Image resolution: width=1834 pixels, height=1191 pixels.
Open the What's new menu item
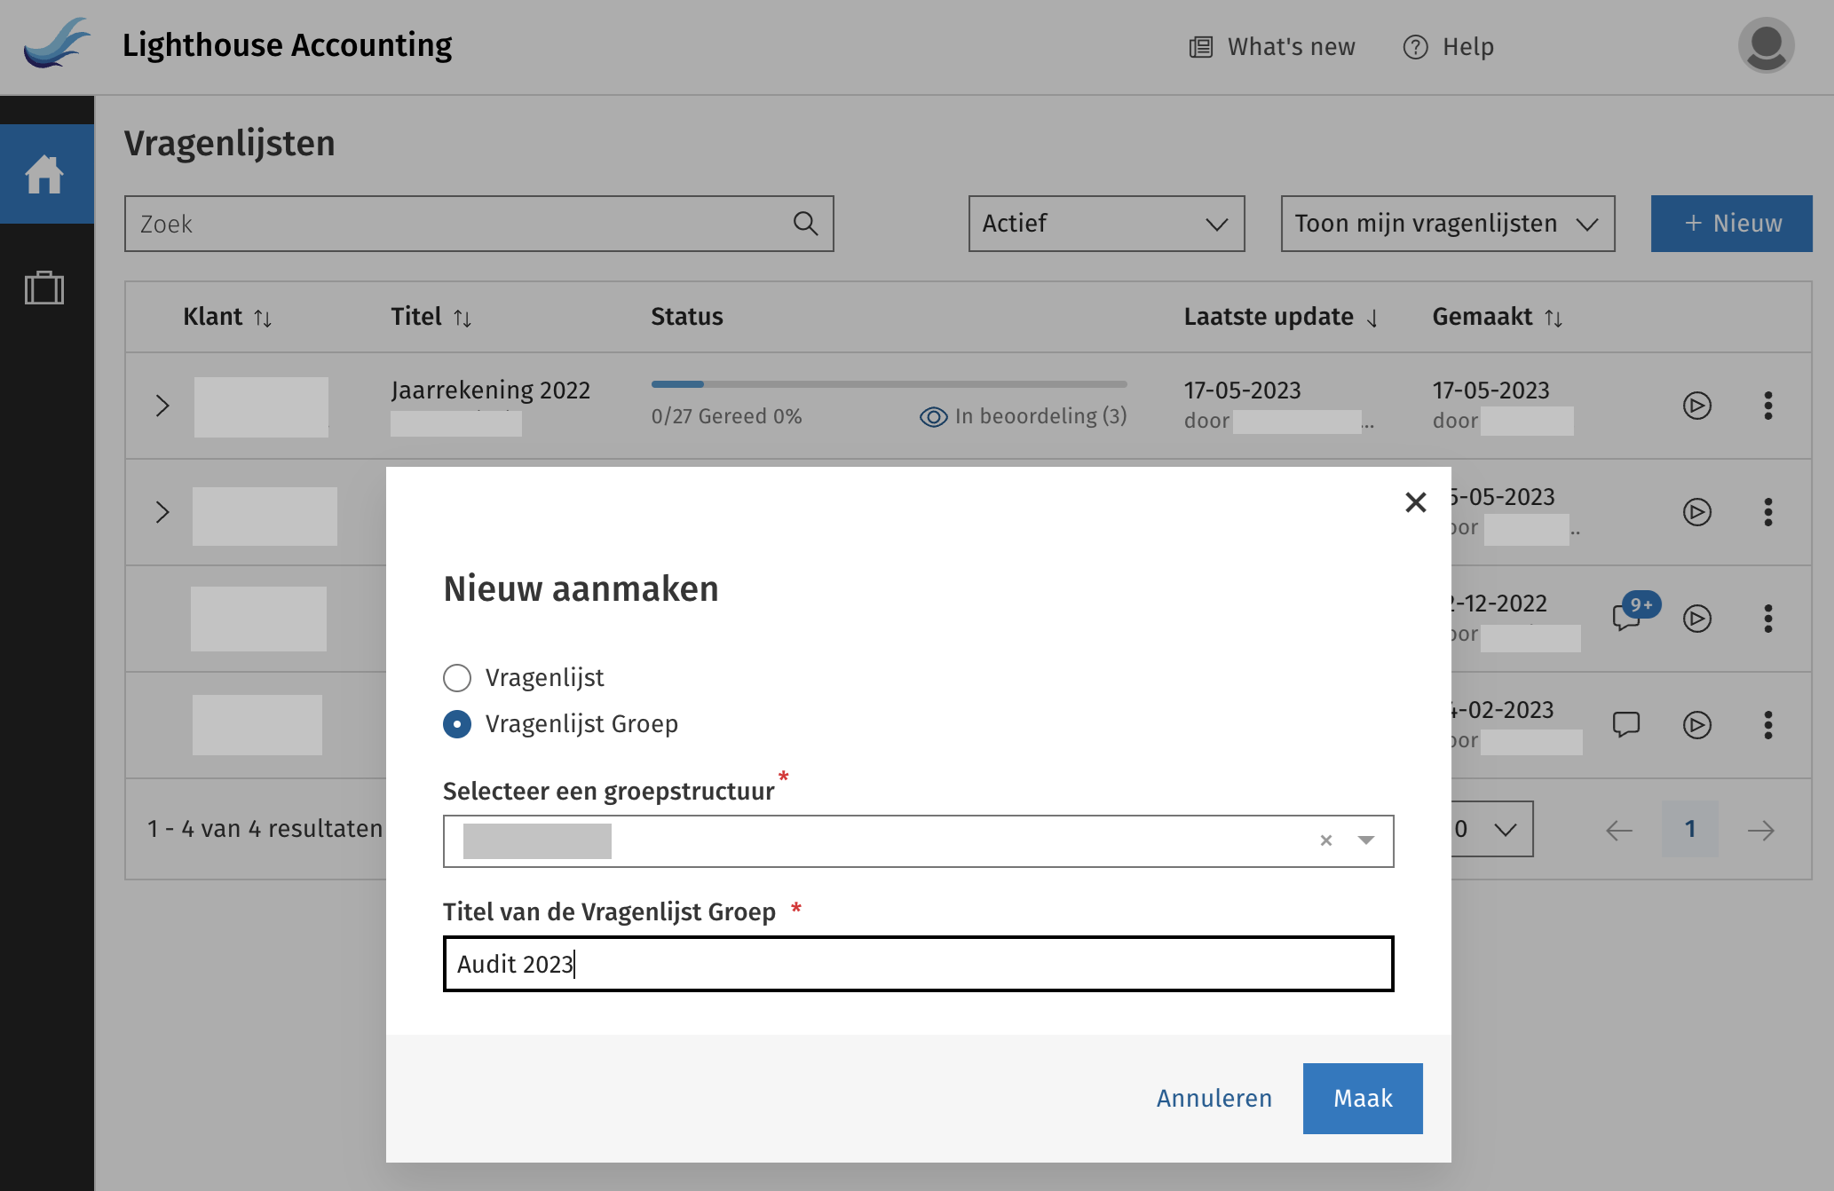pos(1272,46)
